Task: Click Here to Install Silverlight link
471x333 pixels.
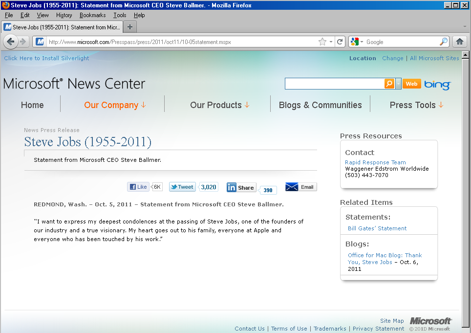Action: (x=46, y=58)
